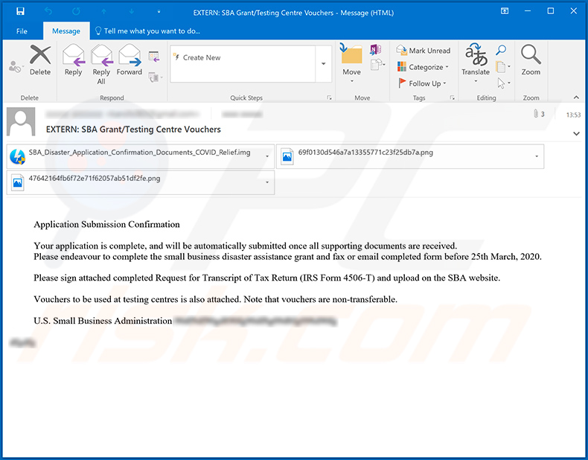The width and height of the screenshot is (588, 460).
Task: Click the Redo arrow in title bar
Action: (x=76, y=11)
